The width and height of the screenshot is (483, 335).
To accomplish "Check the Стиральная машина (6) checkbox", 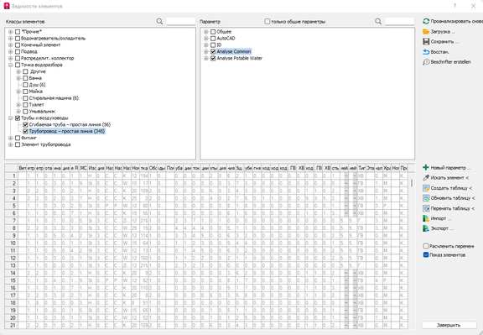I will [x=25, y=98].
